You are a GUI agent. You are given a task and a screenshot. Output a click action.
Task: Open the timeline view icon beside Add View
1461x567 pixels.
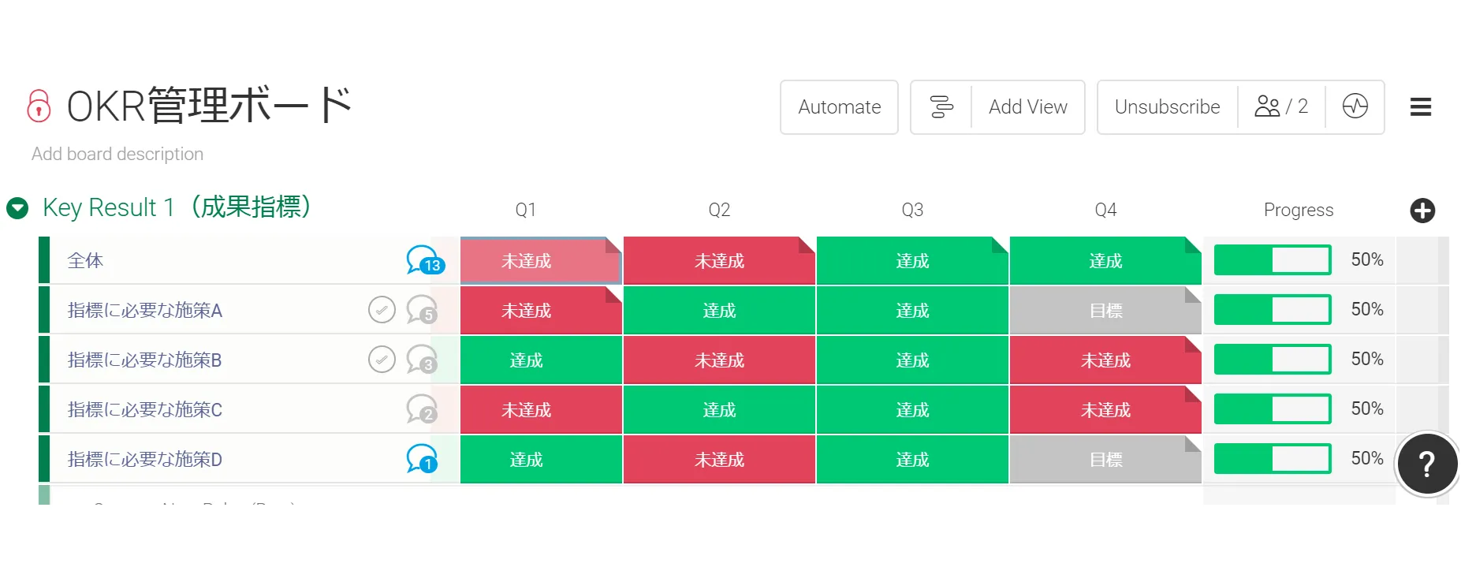click(941, 106)
